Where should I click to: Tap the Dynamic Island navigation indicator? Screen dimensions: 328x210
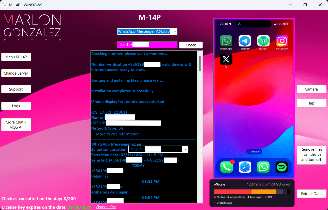coord(254,24)
